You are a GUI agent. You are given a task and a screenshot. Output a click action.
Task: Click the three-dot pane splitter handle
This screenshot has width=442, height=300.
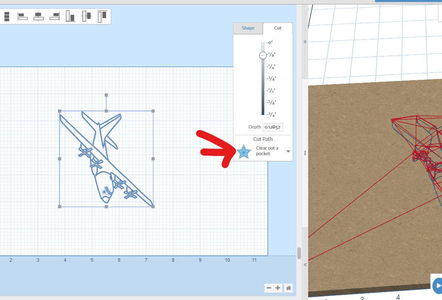point(305,153)
